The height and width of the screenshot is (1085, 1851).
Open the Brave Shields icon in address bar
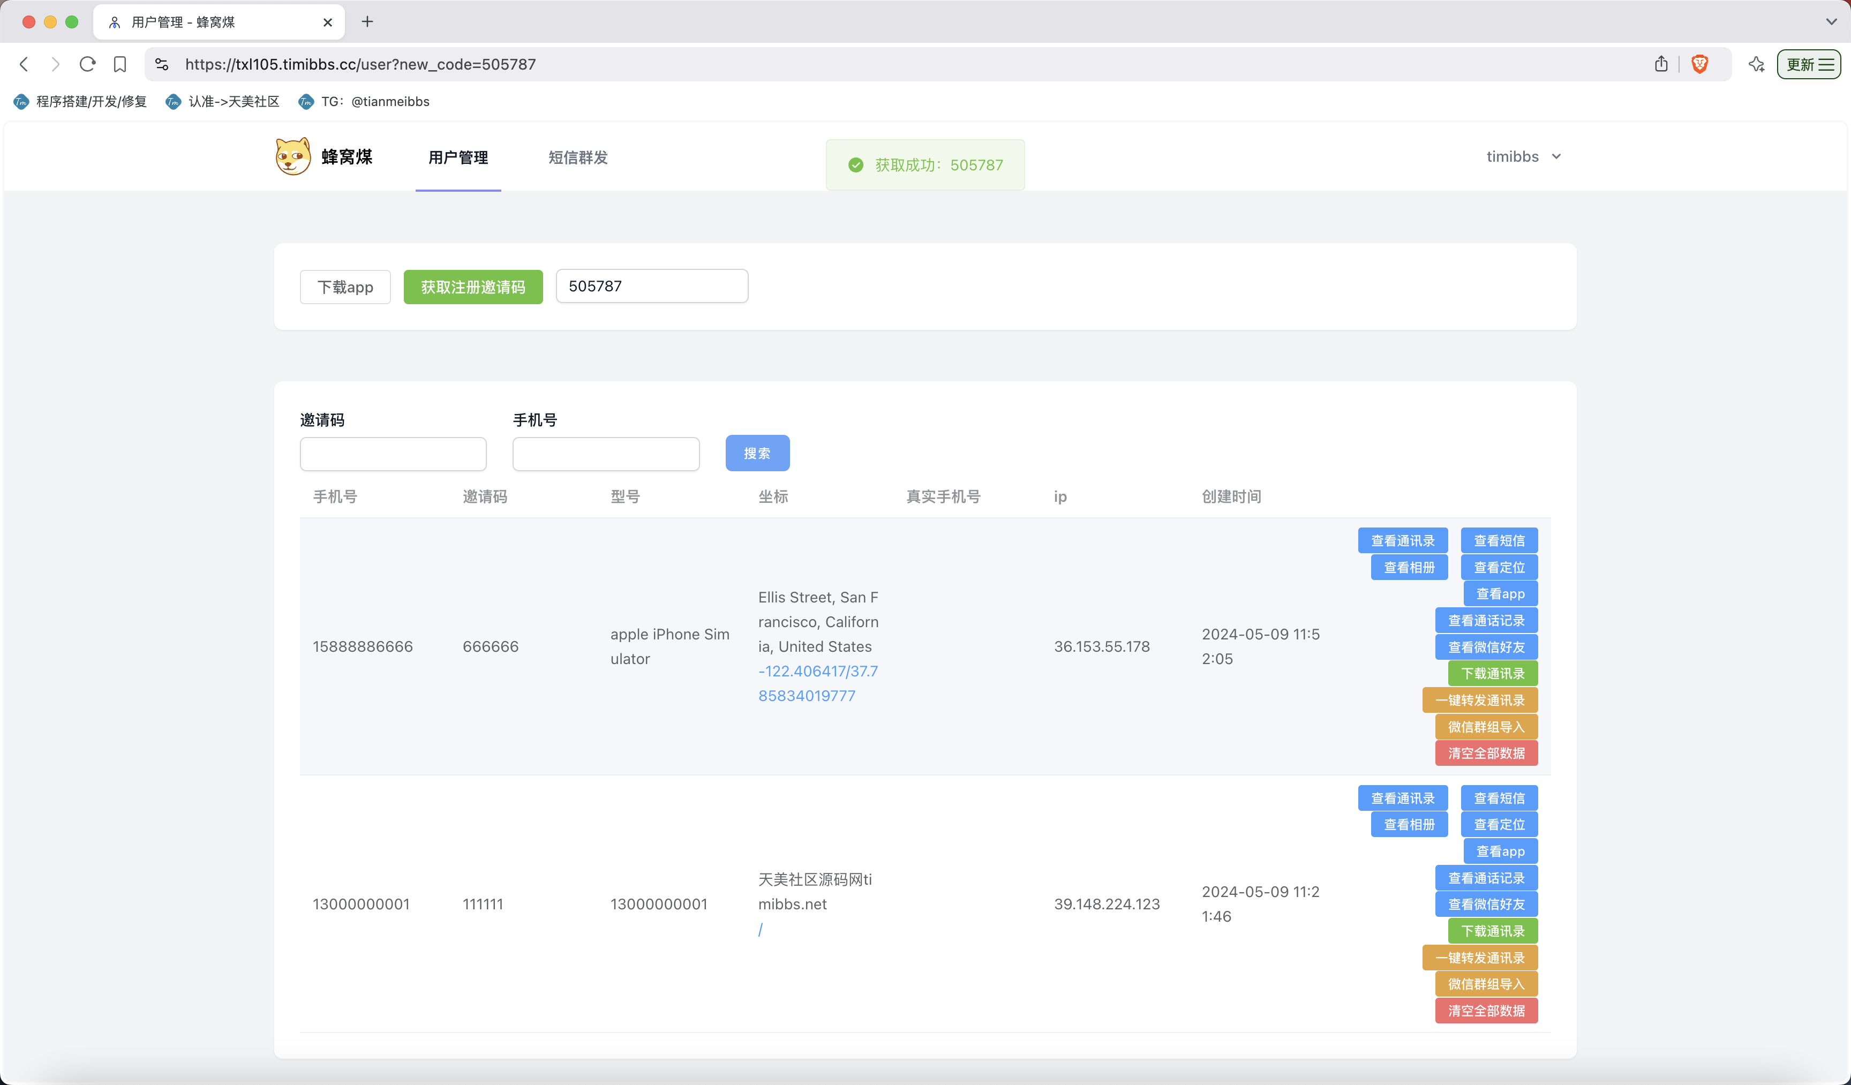[x=1700, y=64]
